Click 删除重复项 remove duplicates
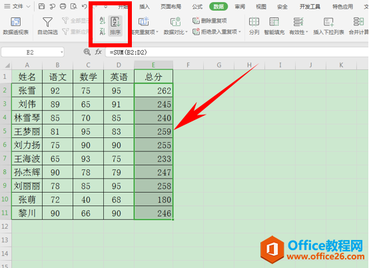The height and width of the screenshot is (268, 369). coord(209,21)
